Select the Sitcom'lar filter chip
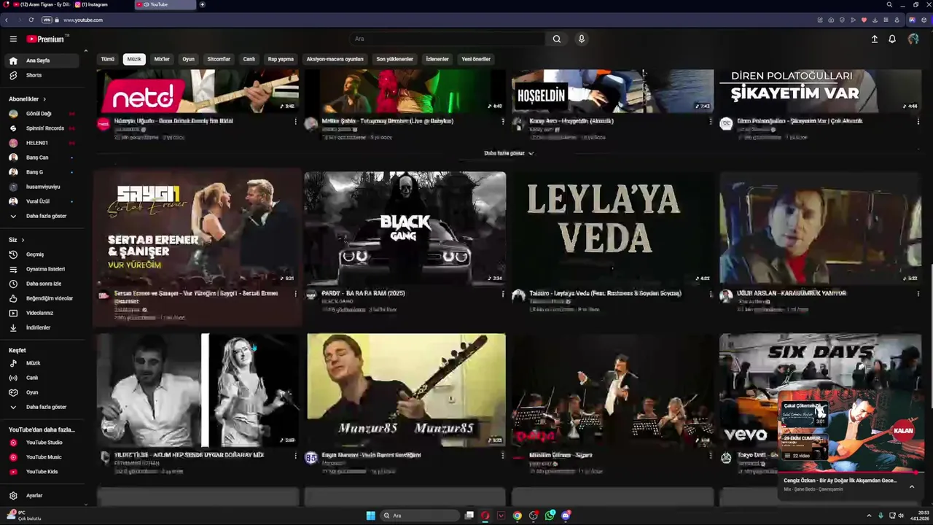Screen dimensions: 933x525 [219, 59]
